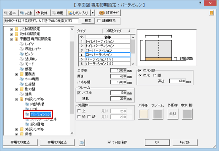
Task: Open the お気に入り favorites button
Action: [78, 13]
